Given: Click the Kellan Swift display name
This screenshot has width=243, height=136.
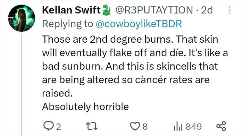Looking at the screenshot, I should coord(72,10).
